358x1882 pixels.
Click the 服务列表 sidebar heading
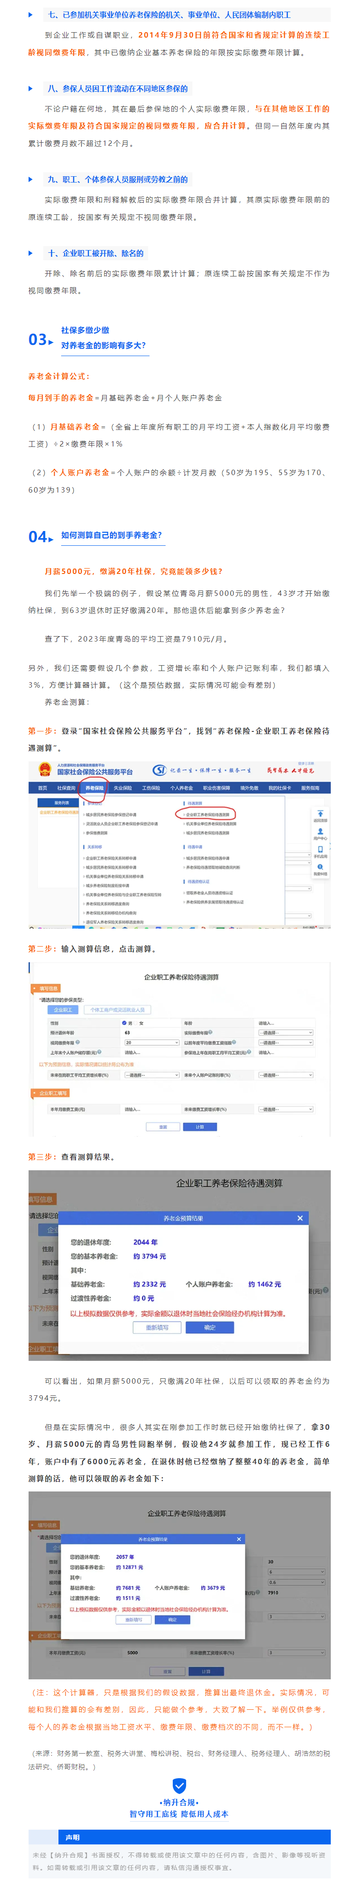click(x=61, y=802)
